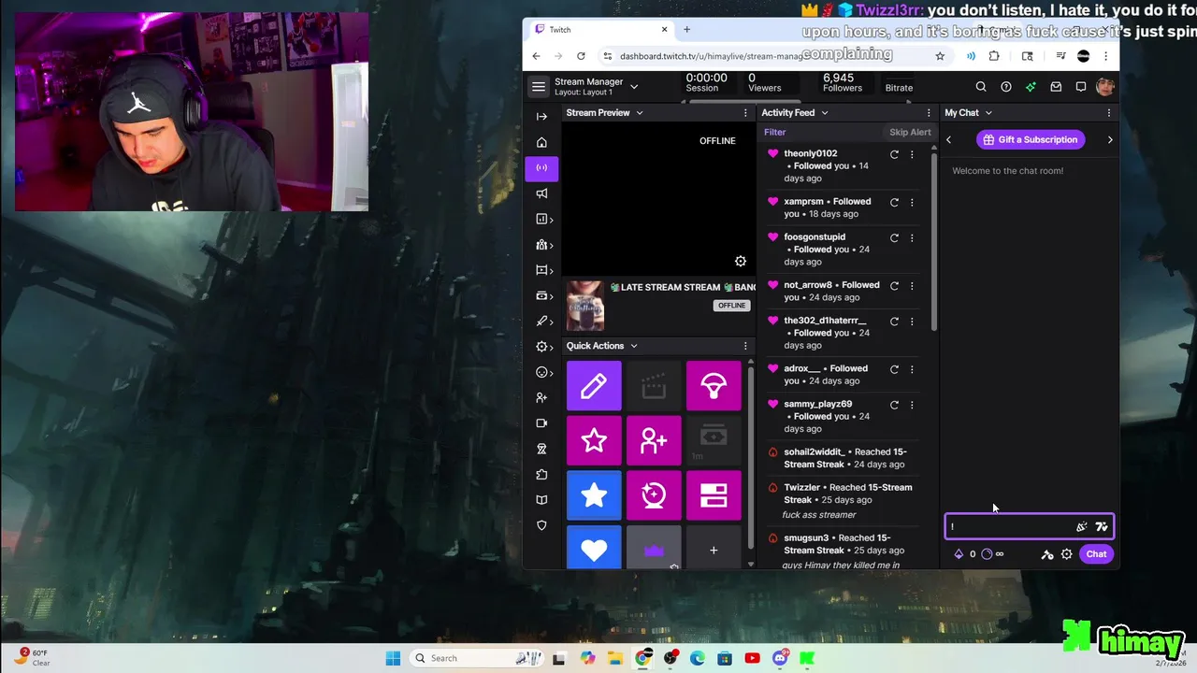Click the stream thumbnail image
Viewport: 1197px width, 673px height.
(585, 306)
